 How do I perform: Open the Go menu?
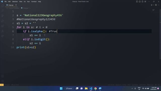tap(25, 2)
